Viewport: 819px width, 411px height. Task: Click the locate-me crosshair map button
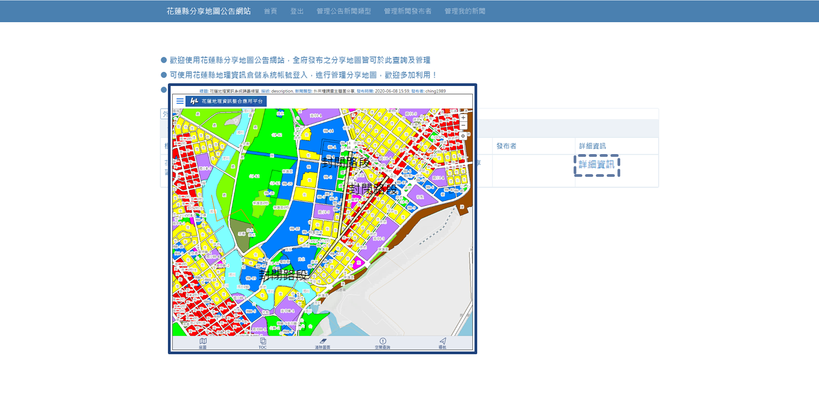463,136
